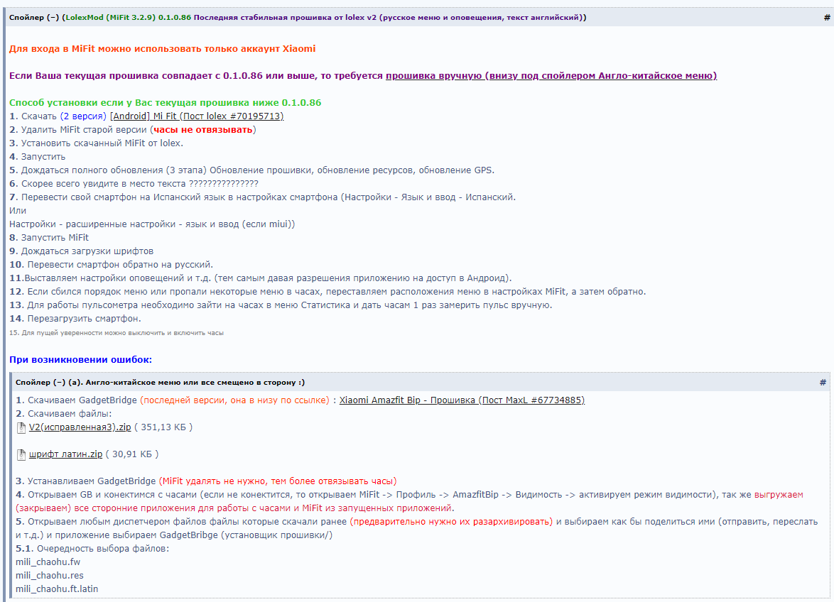Image resolution: width=834 pixels, height=602 pixels.
Task: Download шрифт латин.zip file
Action: pos(65,455)
